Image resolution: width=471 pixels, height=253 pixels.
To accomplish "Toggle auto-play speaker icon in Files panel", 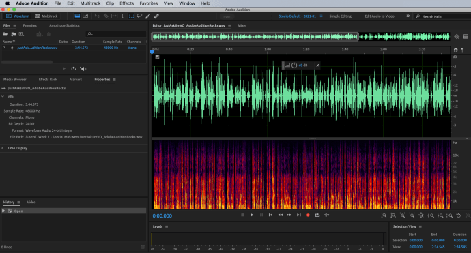I will tap(83, 69).
